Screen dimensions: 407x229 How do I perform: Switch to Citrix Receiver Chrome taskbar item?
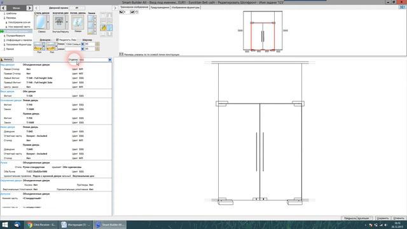point(41,225)
